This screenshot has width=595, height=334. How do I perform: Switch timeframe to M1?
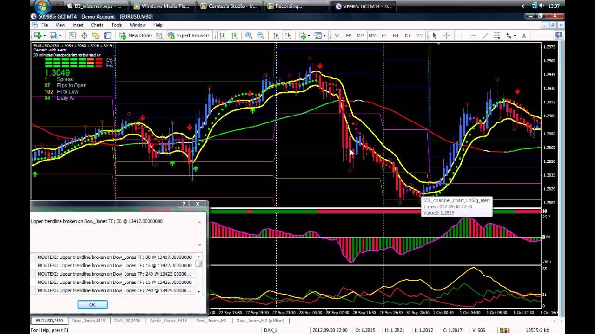coord(337,36)
